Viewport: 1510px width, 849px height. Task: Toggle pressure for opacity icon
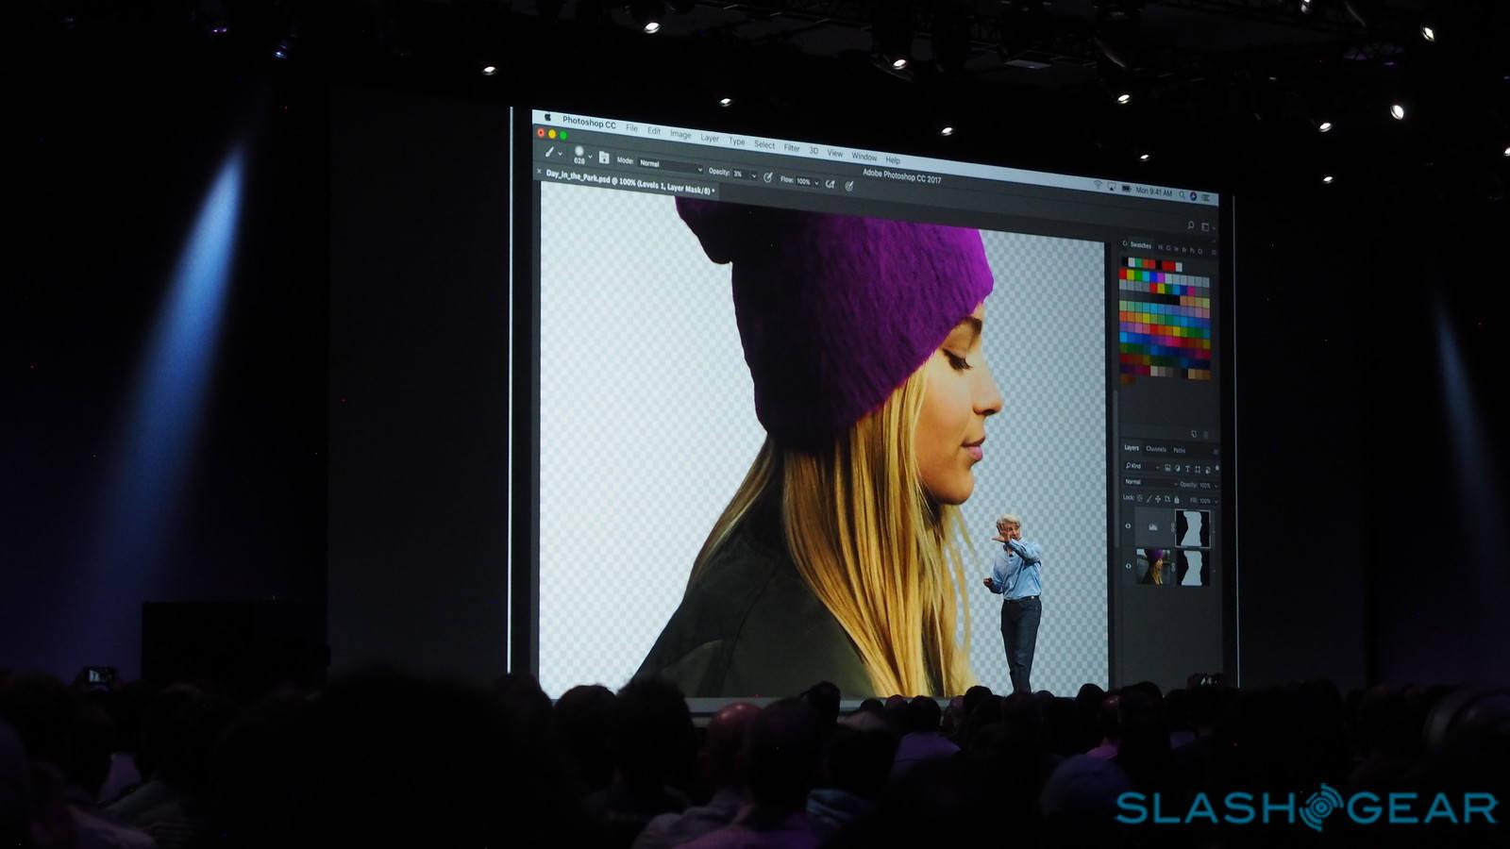click(768, 176)
